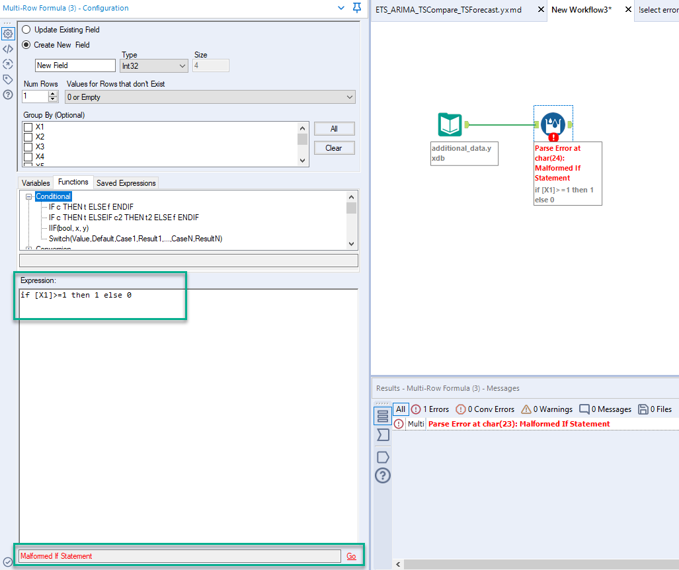The image size is (679, 570).
Task: Select the additional_data.yxdb input tool
Action: pyautogui.click(x=450, y=124)
